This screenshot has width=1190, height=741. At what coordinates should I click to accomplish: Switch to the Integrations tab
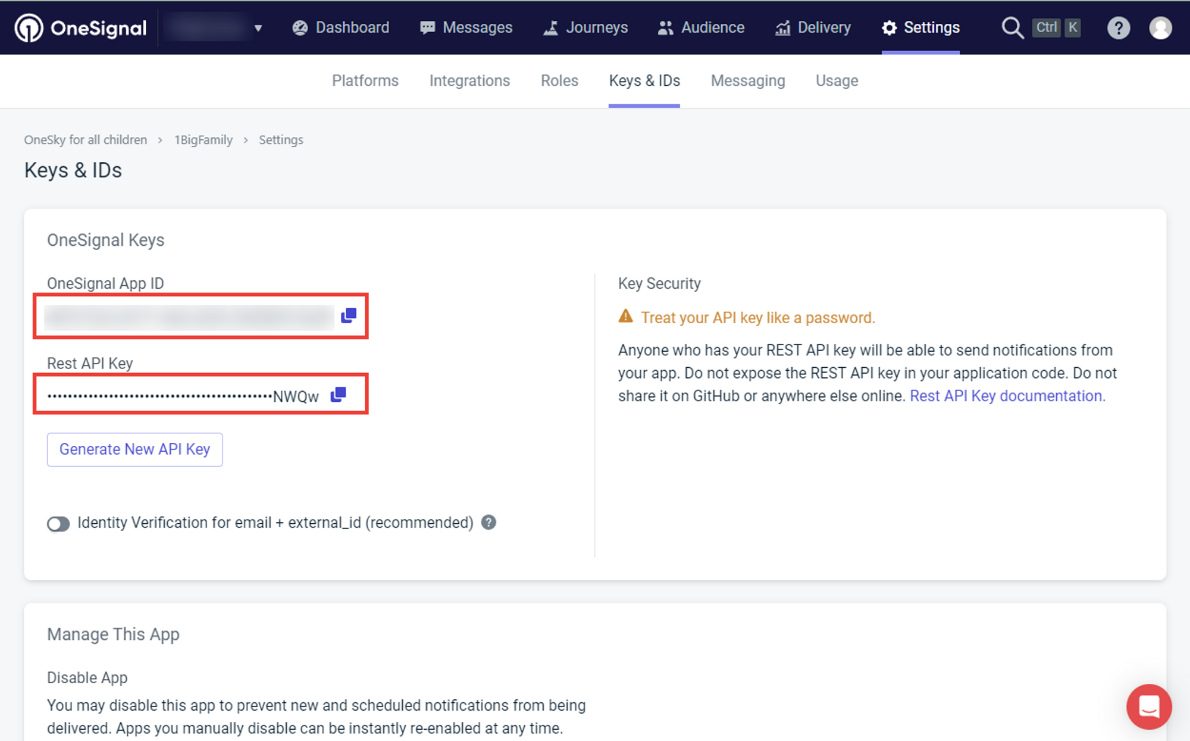[x=469, y=80]
